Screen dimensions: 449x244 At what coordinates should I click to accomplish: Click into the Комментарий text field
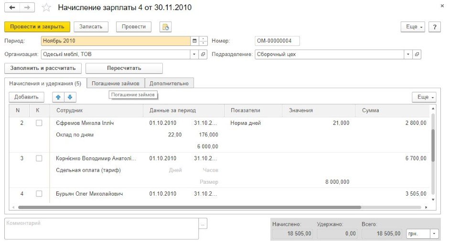tap(101, 228)
